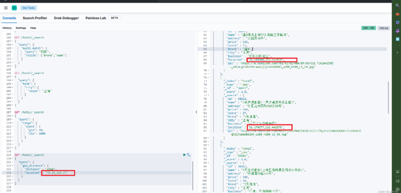
Task: Send the geo_distance request with play icon
Action: [x=185, y=154]
